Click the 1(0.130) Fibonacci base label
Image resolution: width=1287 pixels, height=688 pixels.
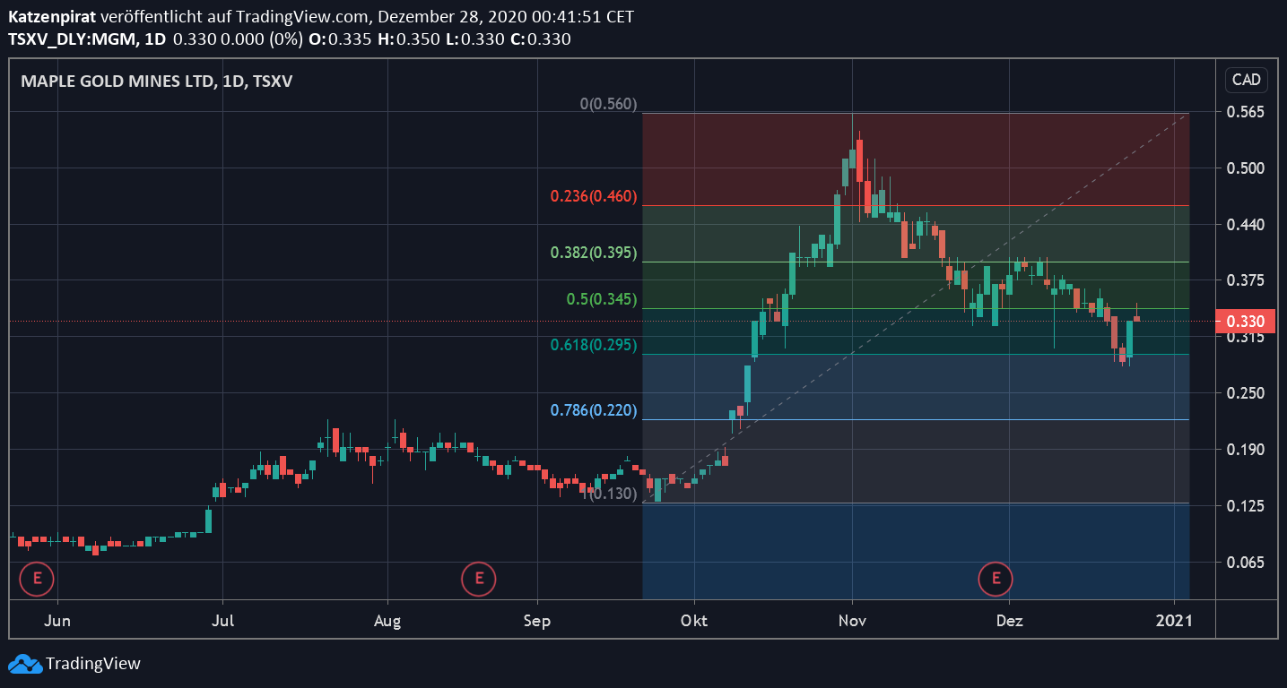coord(609,493)
